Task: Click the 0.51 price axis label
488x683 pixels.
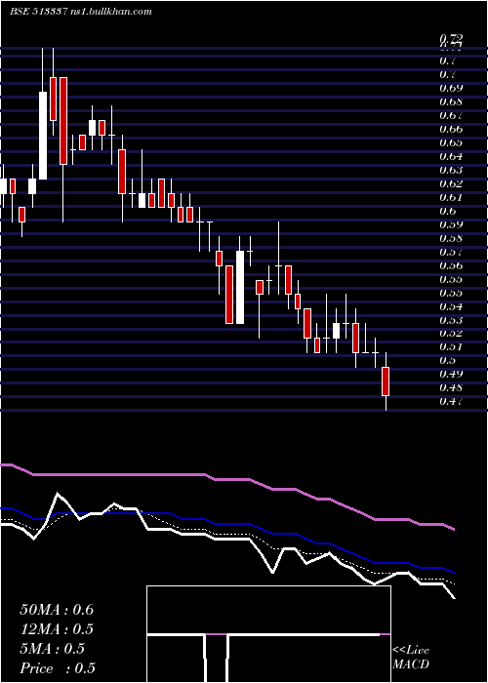Action: coord(451,346)
